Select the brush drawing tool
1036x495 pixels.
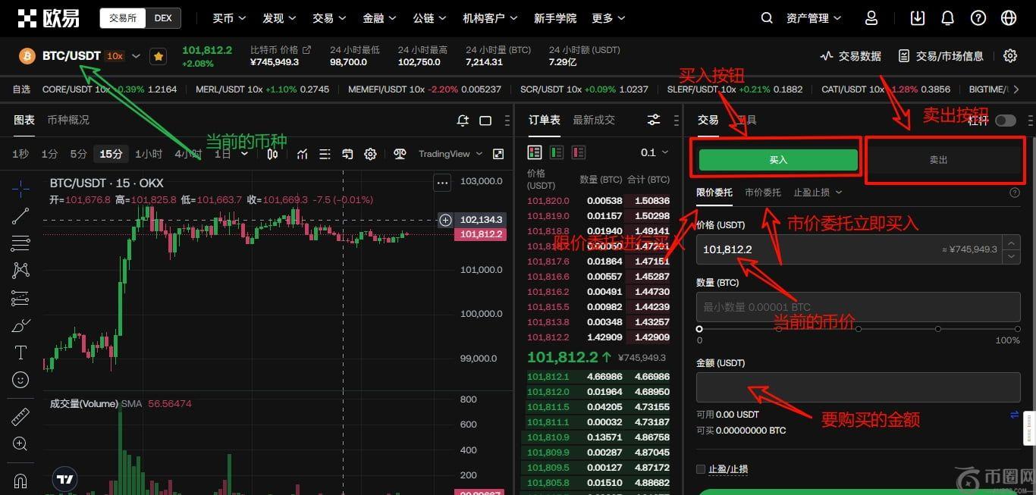pyautogui.click(x=20, y=325)
